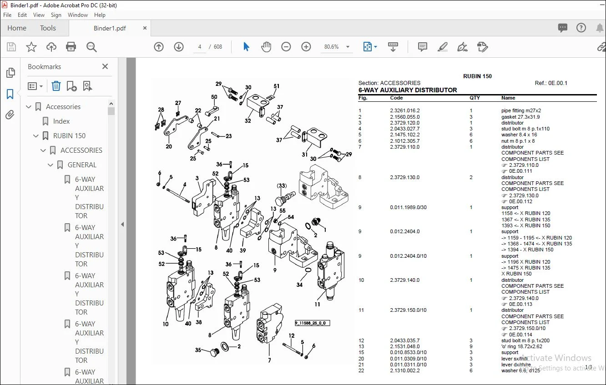Open the chat messages icon in header
This screenshot has height=385, width=606.
pyautogui.click(x=563, y=28)
